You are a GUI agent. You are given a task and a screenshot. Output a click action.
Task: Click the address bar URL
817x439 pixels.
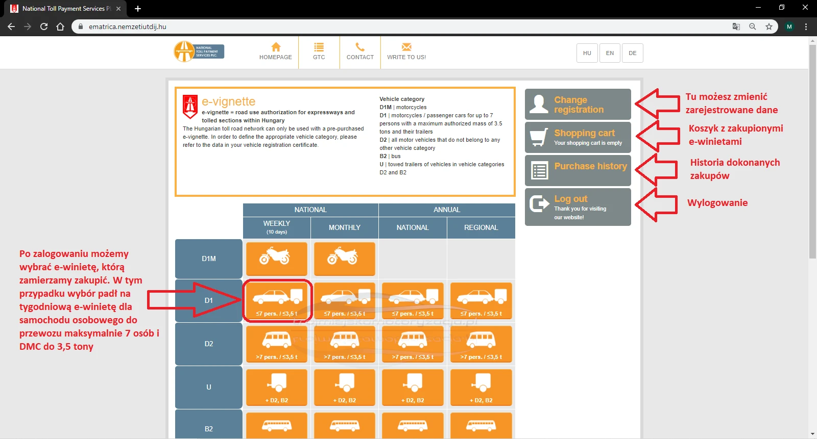coord(128,27)
